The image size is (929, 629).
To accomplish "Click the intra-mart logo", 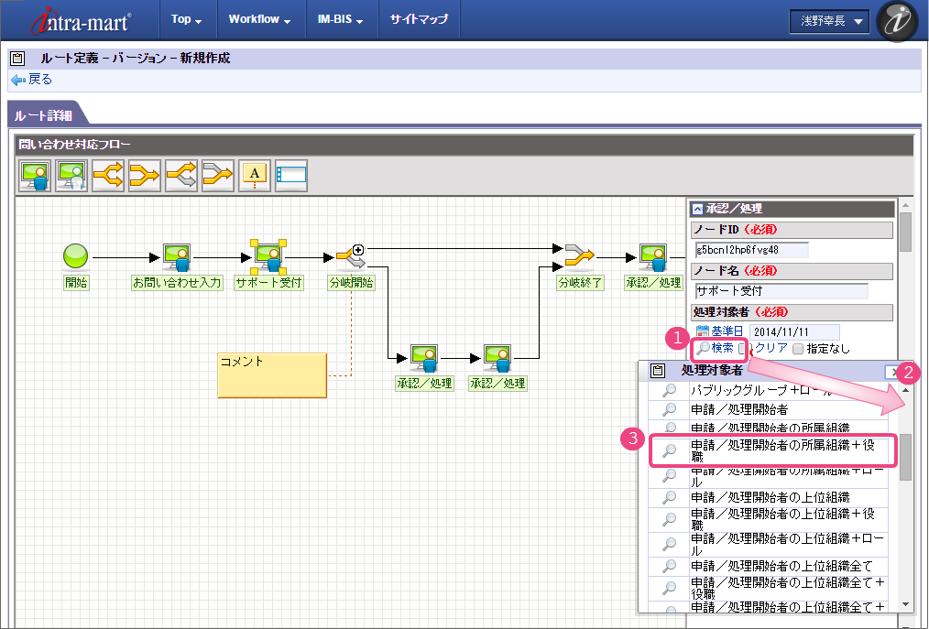I will tap(82, 21).
